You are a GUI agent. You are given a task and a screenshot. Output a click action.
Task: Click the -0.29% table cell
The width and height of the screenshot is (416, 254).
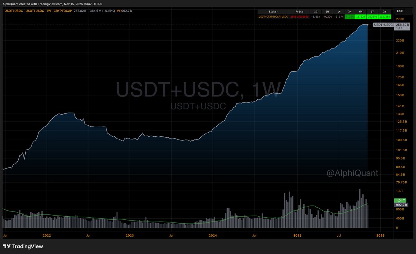coord(327,16)
